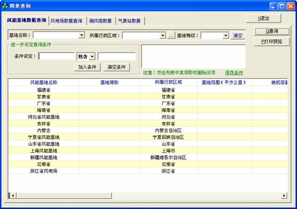This screenshot has width=297, height=209.
Task: Open the 测风塔数据 tab
Action: click(100, 21)
